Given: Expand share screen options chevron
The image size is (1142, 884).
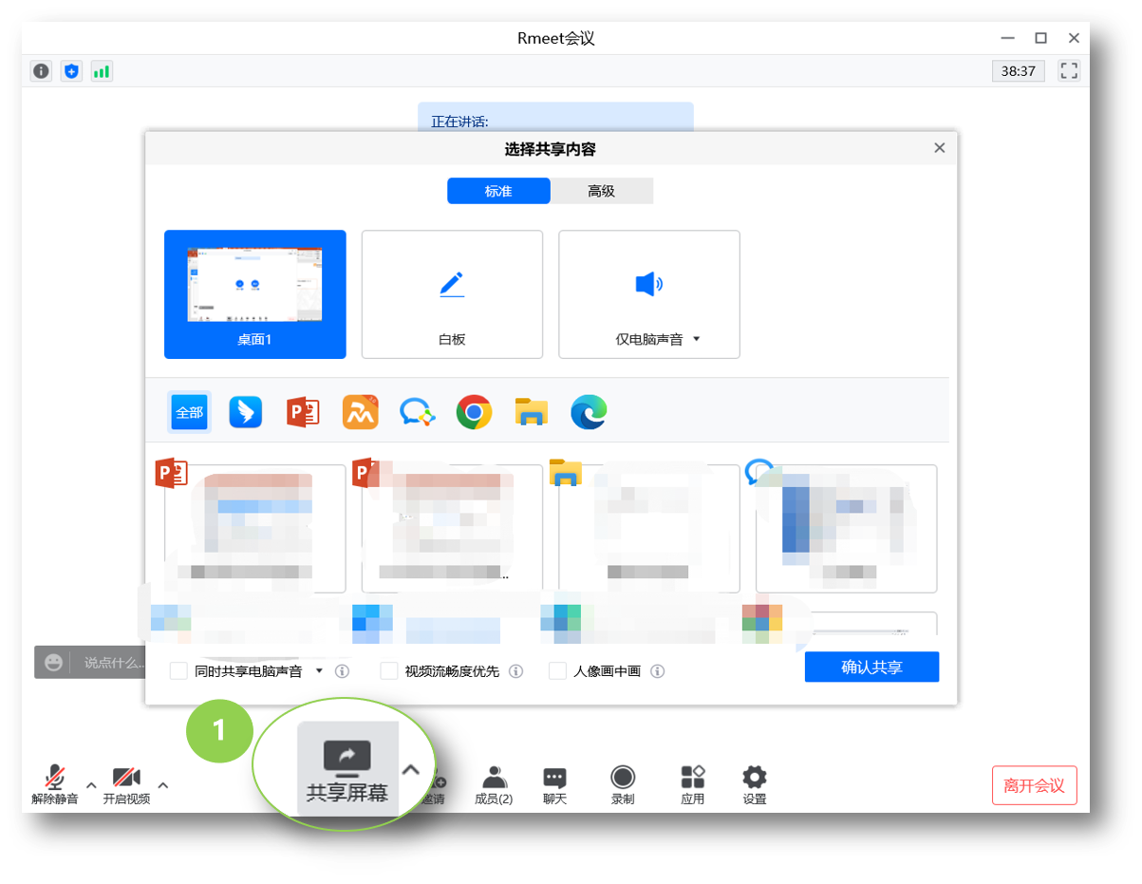Looking at the screenshot, I should [410, 770].
